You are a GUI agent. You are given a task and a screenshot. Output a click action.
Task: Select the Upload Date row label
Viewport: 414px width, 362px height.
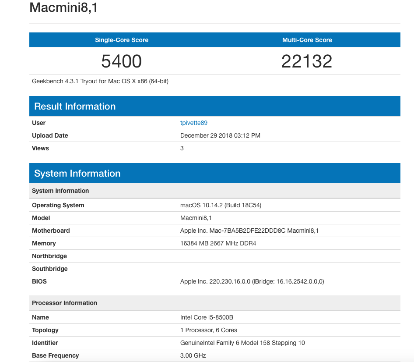[50, 135]
